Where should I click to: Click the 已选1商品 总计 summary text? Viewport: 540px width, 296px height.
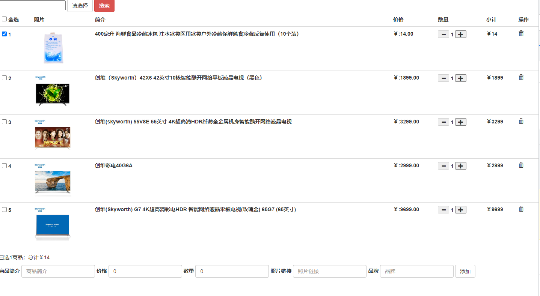pos(25,257)
